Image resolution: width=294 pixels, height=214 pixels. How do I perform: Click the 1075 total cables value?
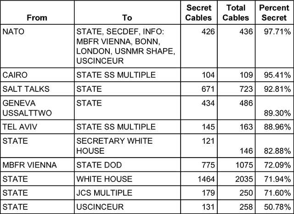coord(240,165)
